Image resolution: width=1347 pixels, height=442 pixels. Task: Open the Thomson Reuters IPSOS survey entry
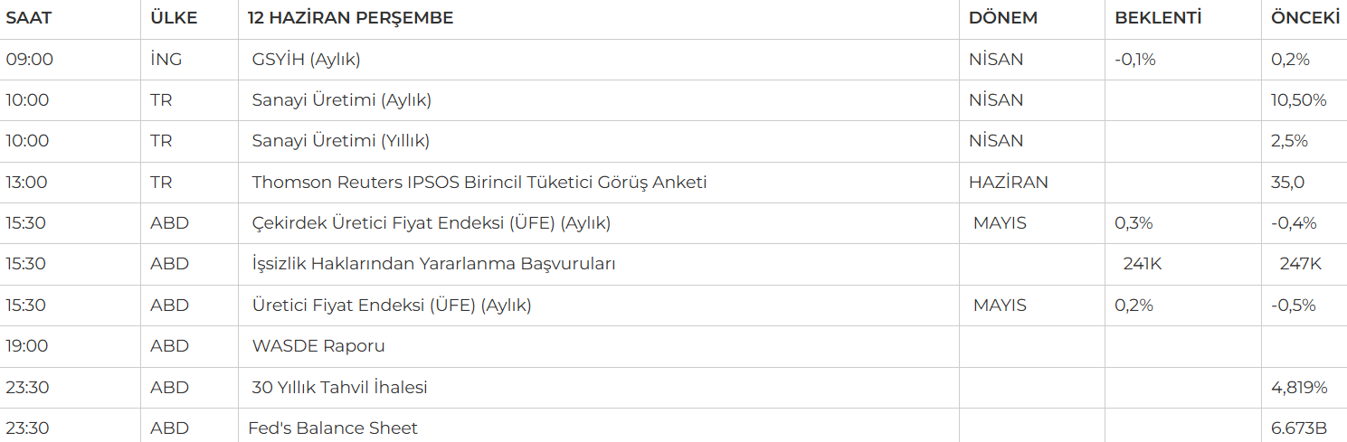coord(479,183)
